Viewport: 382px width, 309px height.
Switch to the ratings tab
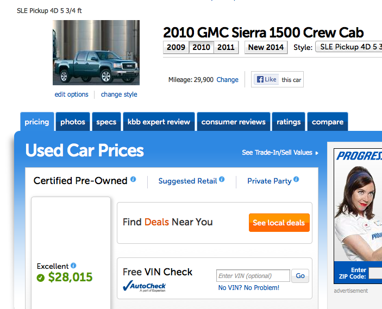(289, 122)
